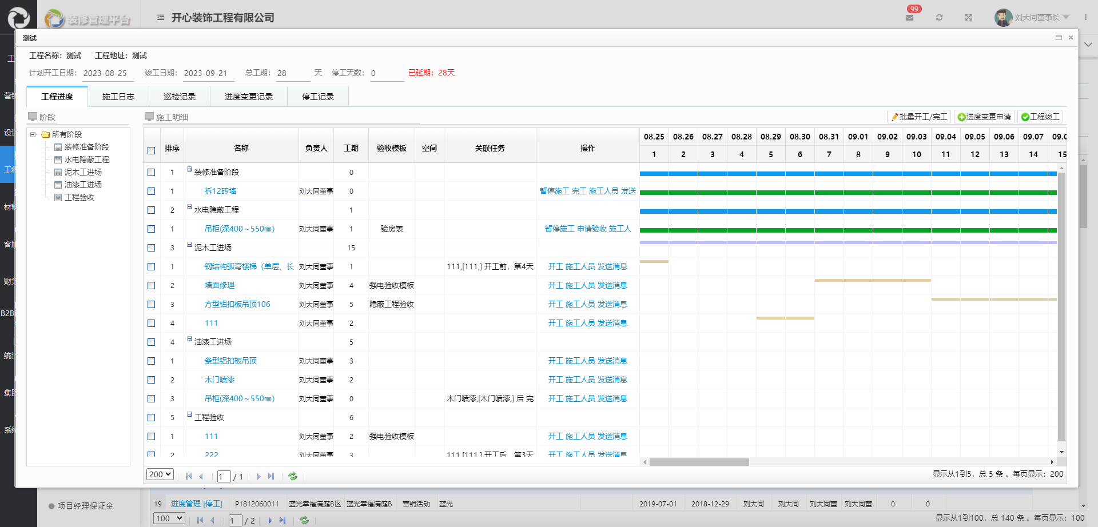1098x527 pixels.
Task: Open the 刘大同董事长 user dropdown
Action: click(x=1038, y=17)
